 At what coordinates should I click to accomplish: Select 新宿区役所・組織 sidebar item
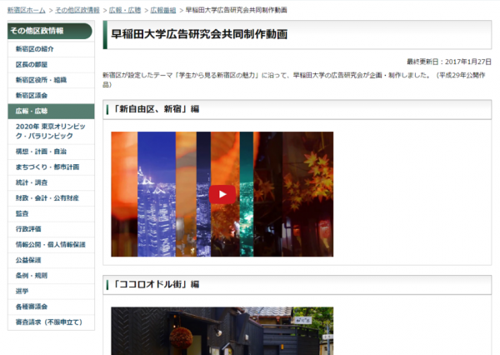tap(51, 80)
